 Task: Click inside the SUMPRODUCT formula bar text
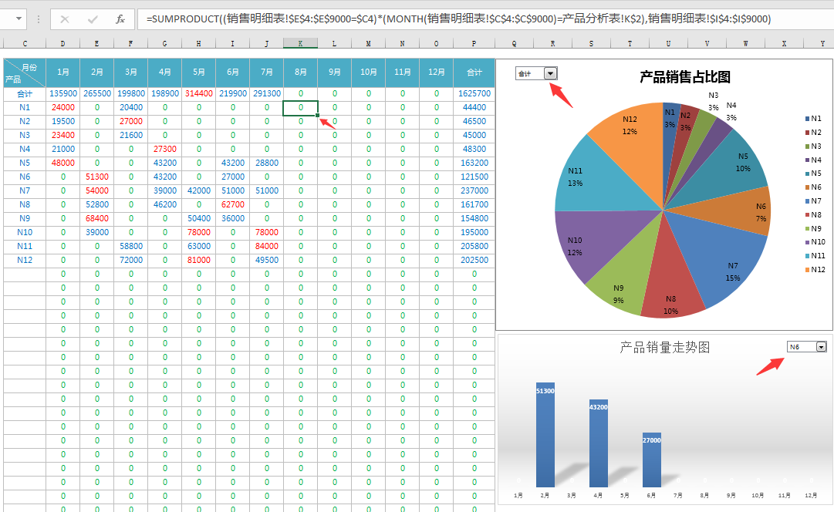[458, 19]
